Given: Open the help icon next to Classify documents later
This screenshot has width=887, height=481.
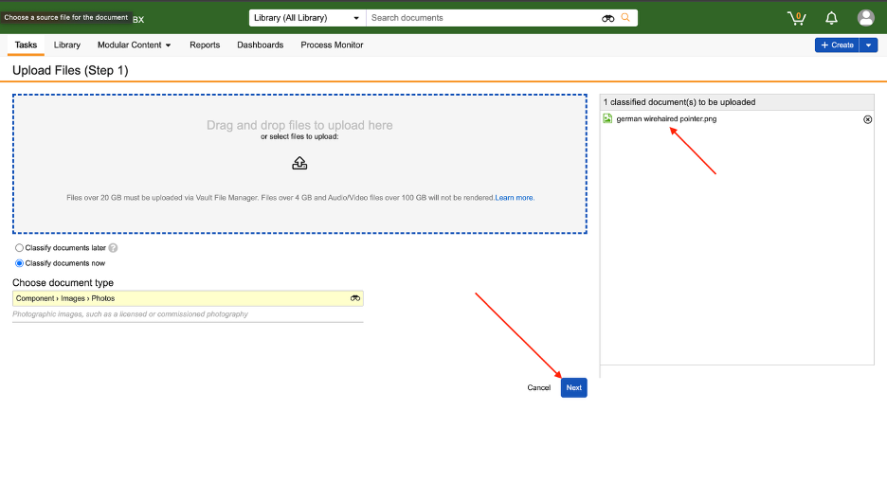Looking at the screenshot, I should 113,247.
